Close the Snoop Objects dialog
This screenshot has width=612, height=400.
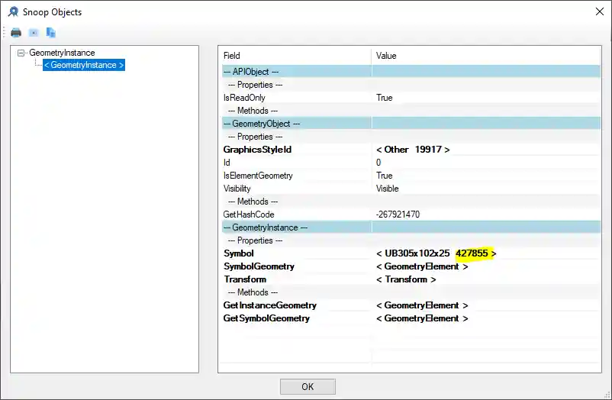(598, 11)
